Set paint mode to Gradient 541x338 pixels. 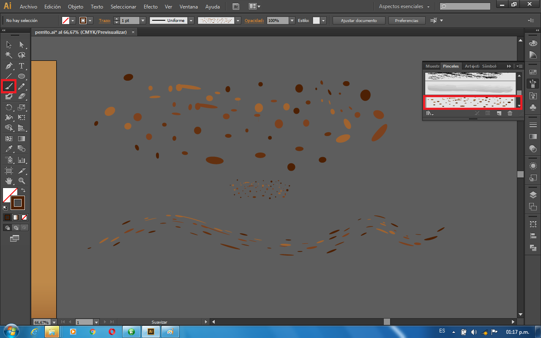pyautogui.click(x=16, y=217)
